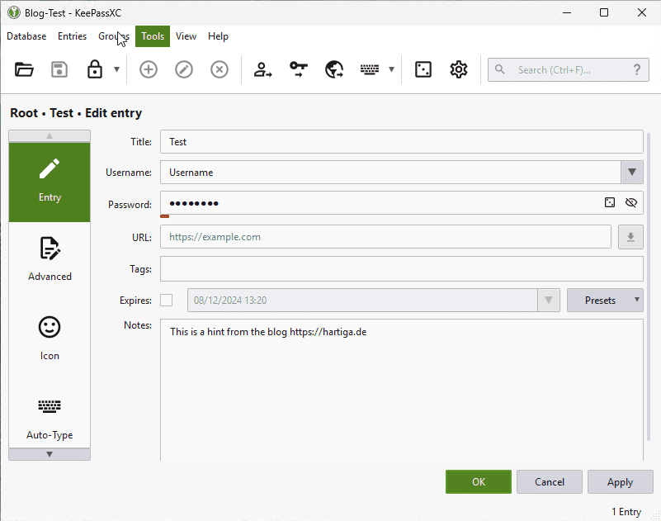Screen dimensions: 661x521
Task: Focus the Search (Ctrl+F) field
Action: 569,69
